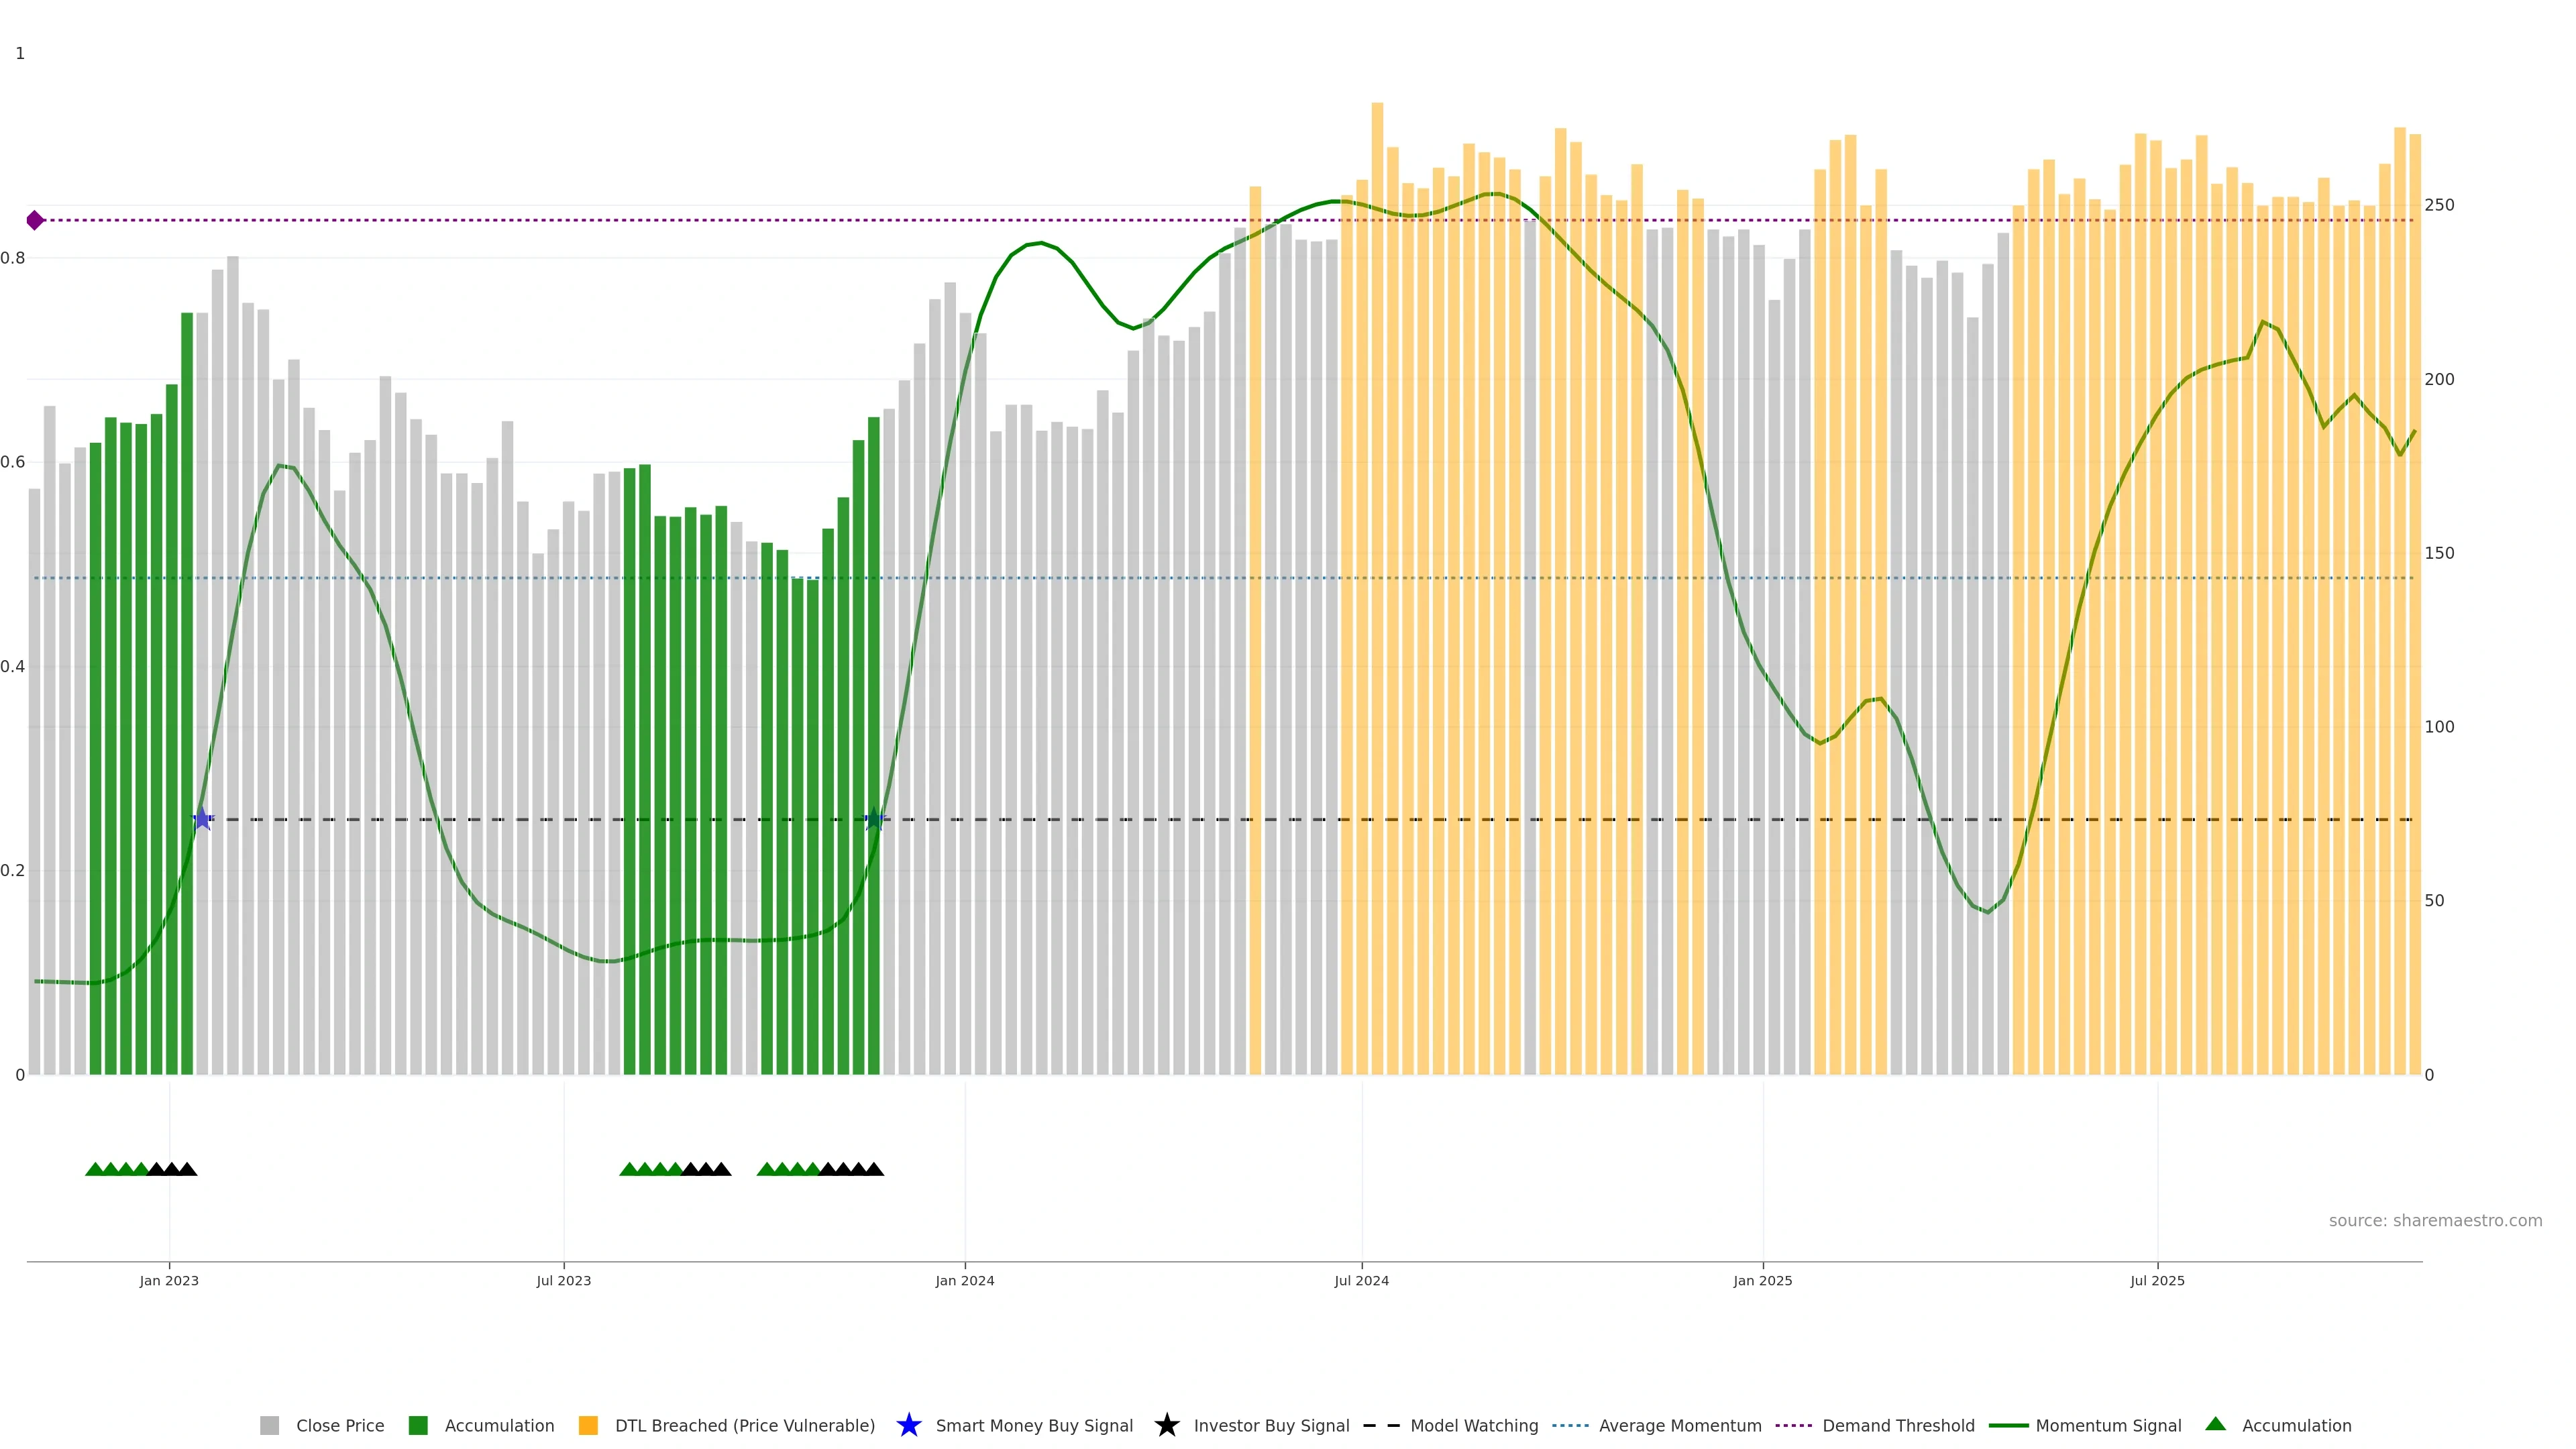Viewport: 2576px width, 1449px height.
Task: Toggle the Close Price legend entry
Action: pyautogui.click(x=339, y=1425)
